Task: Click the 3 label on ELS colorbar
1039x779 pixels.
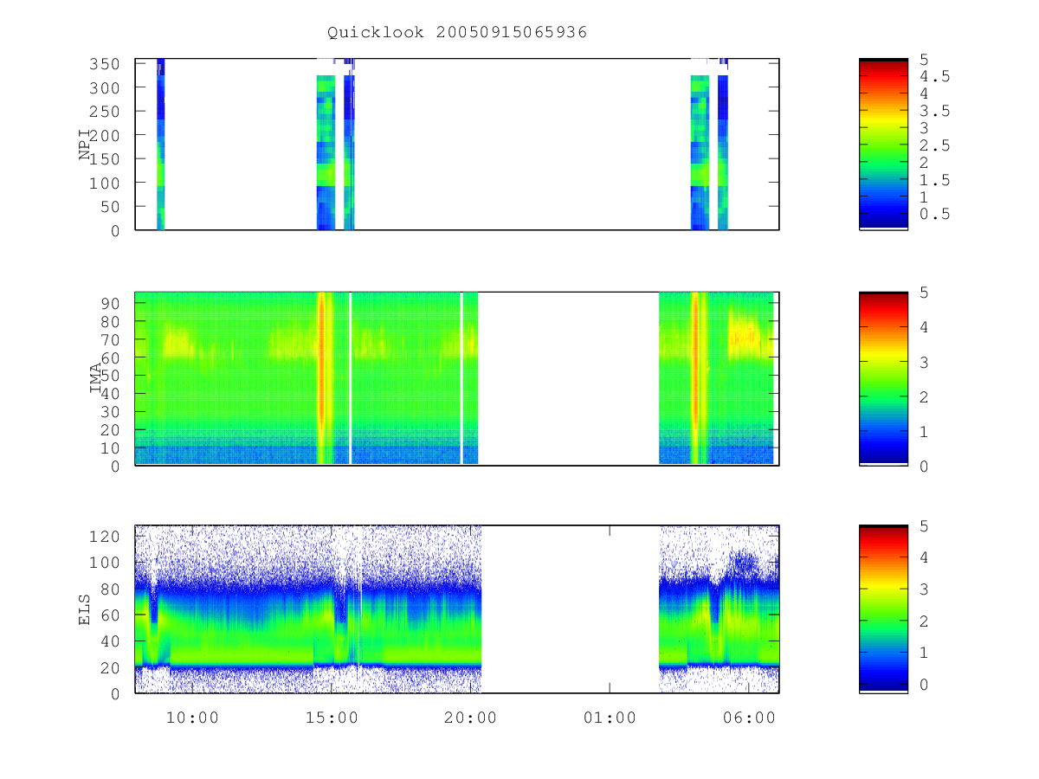Action: point(924,589)
